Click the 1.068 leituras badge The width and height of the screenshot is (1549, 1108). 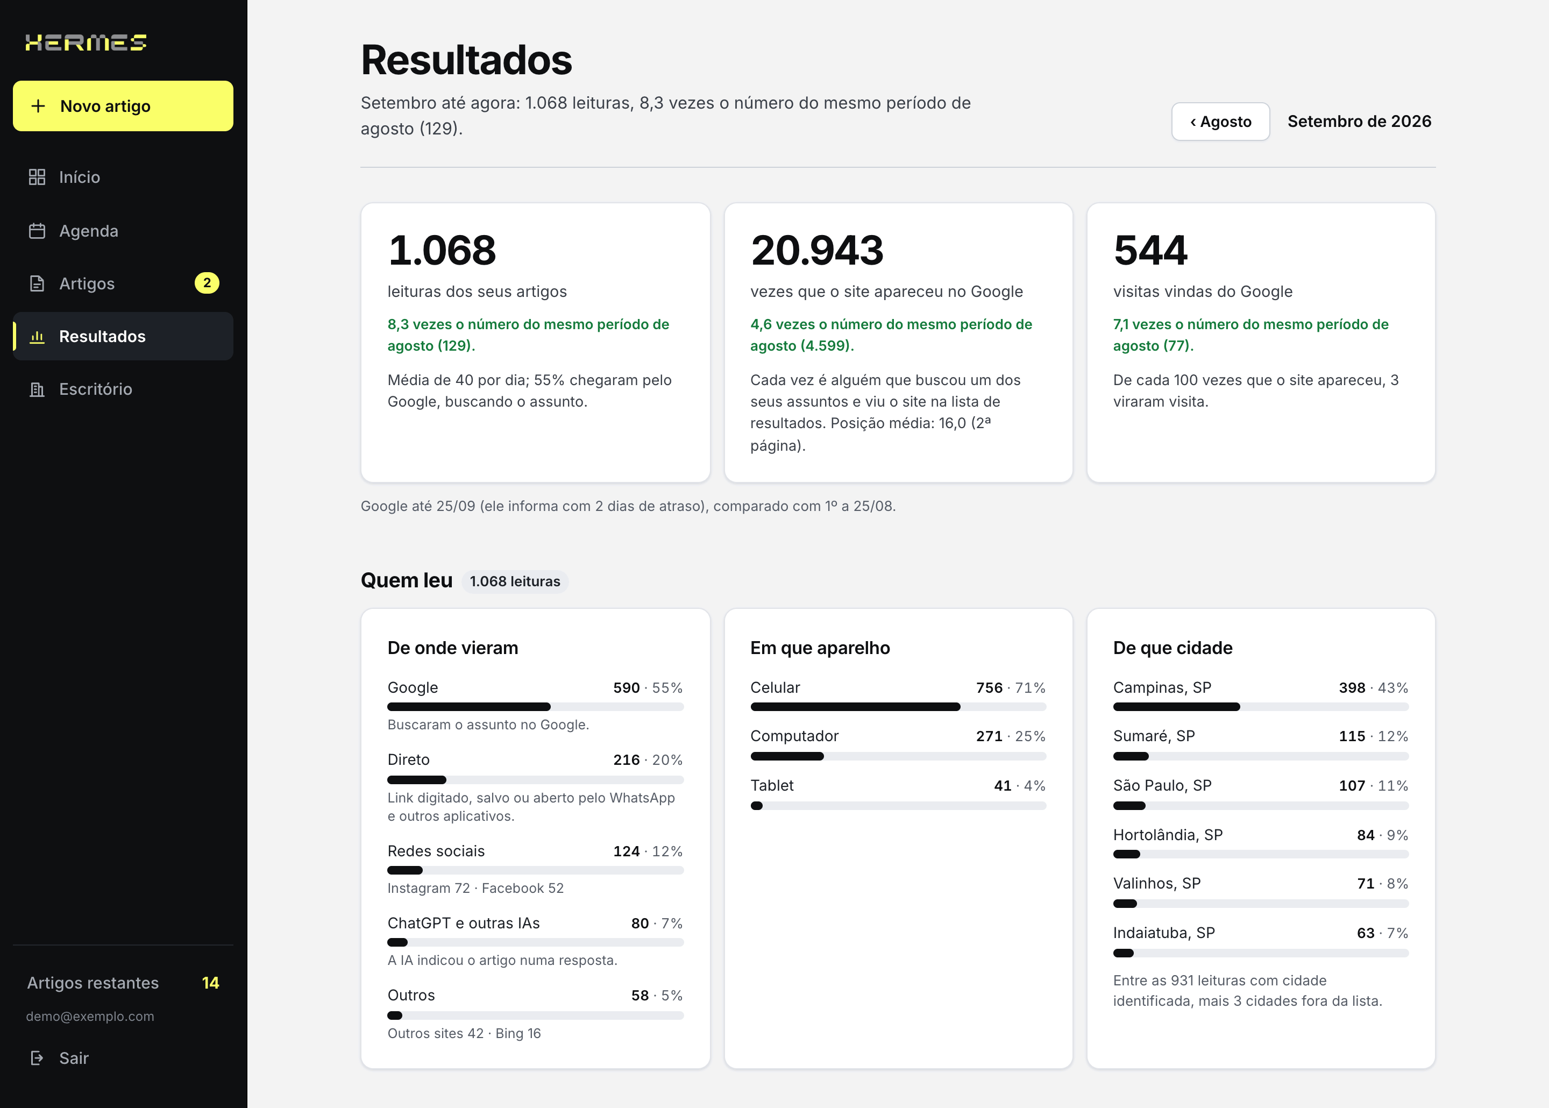click(515, 581)
